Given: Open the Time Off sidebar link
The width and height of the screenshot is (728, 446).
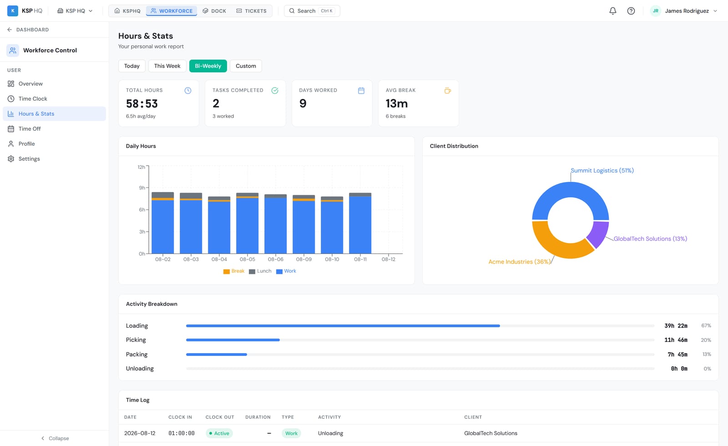Looking at the screenshot, I should click(54, 129).
